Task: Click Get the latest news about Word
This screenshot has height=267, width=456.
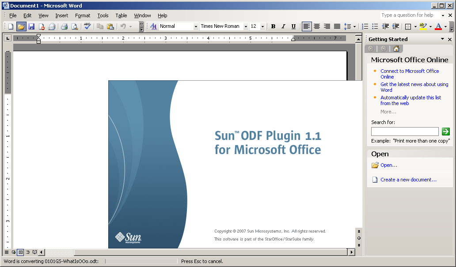Action: coord(414,87)
